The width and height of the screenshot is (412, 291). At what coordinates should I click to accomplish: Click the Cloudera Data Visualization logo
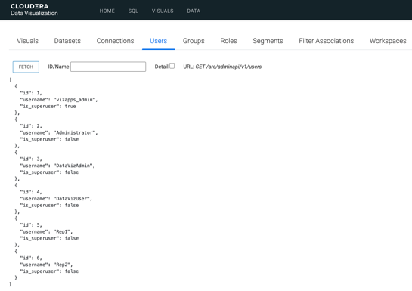pos(34,10)
